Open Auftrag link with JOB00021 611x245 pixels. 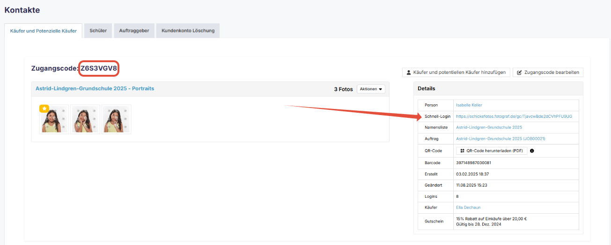click(501, 139)
